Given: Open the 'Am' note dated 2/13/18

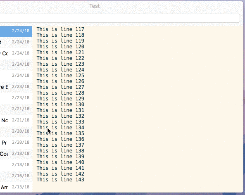Looking at the screenshot, I should point(16,187).
